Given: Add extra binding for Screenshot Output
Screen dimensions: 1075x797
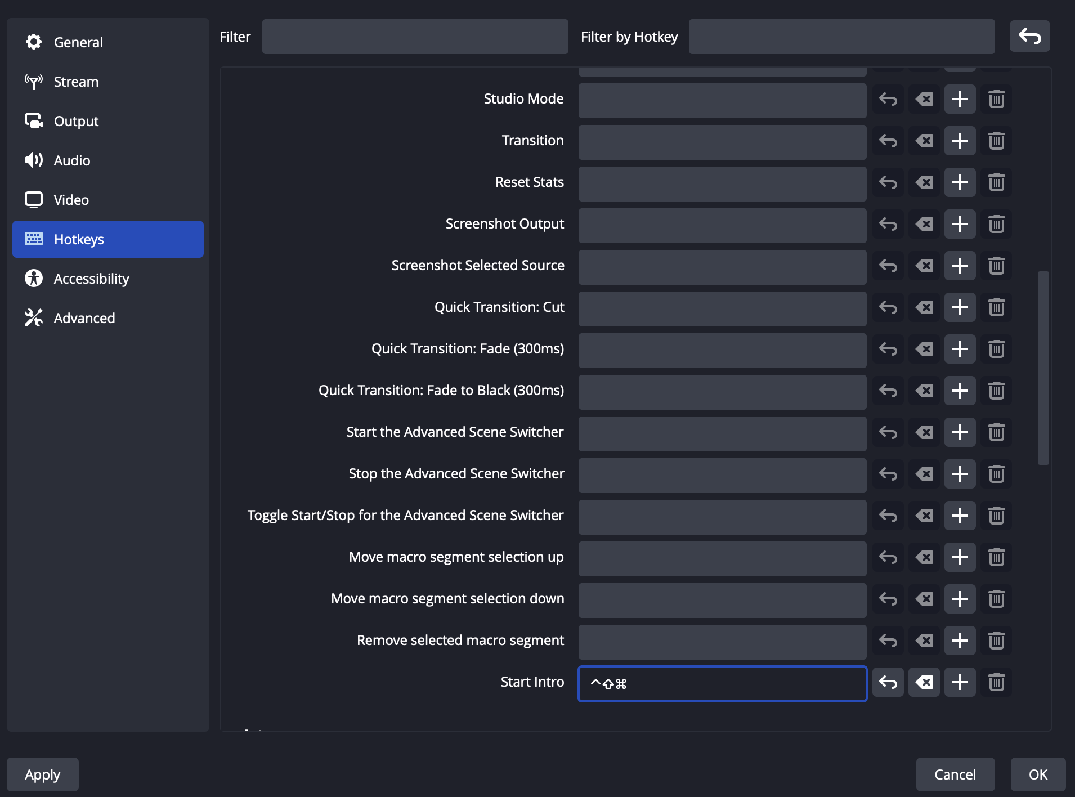Looking at the screenshot, I should coord(960,225).
